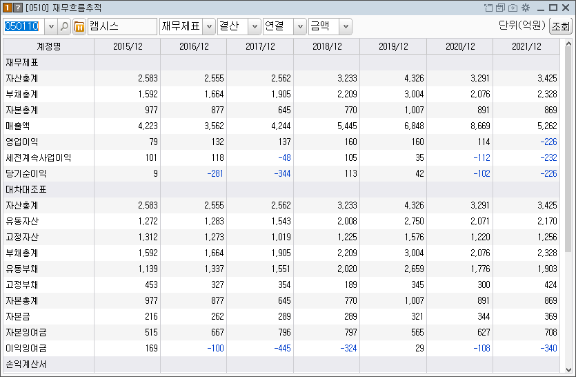Click the stock code field 050110
This screenshot has height=377, width=576.
coord(24,26)
